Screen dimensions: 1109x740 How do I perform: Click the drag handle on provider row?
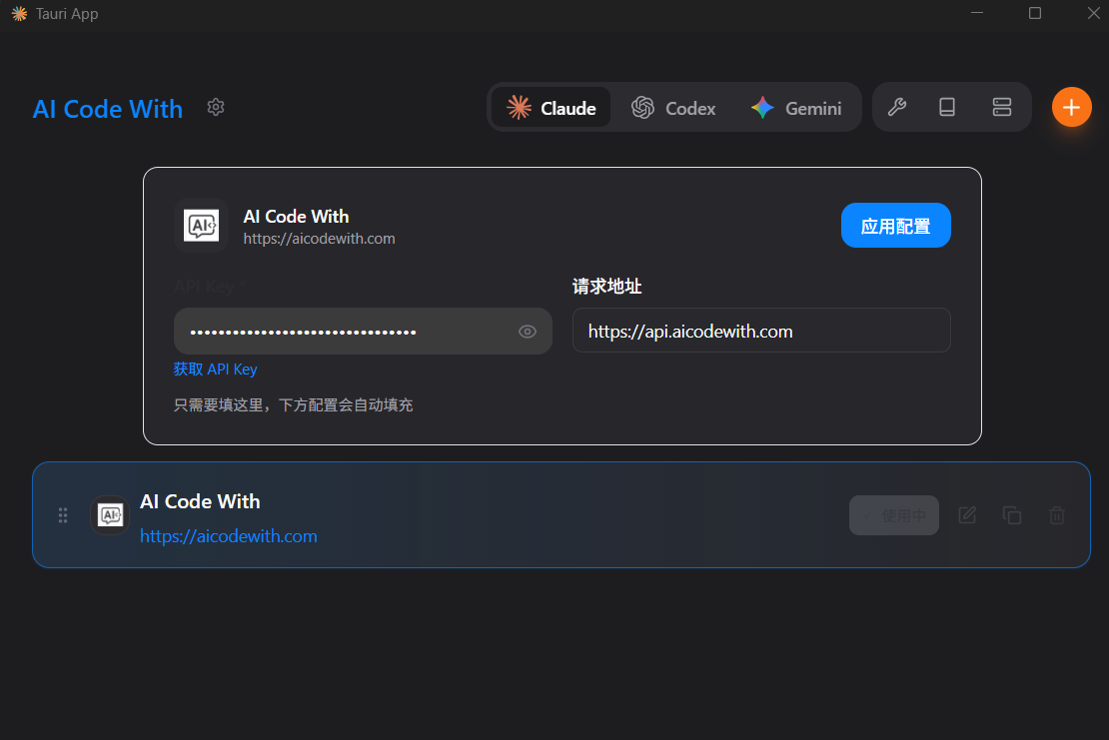coord(63,515)
